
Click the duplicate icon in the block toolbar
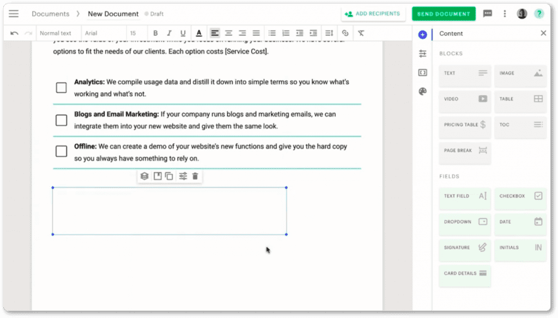169,176
